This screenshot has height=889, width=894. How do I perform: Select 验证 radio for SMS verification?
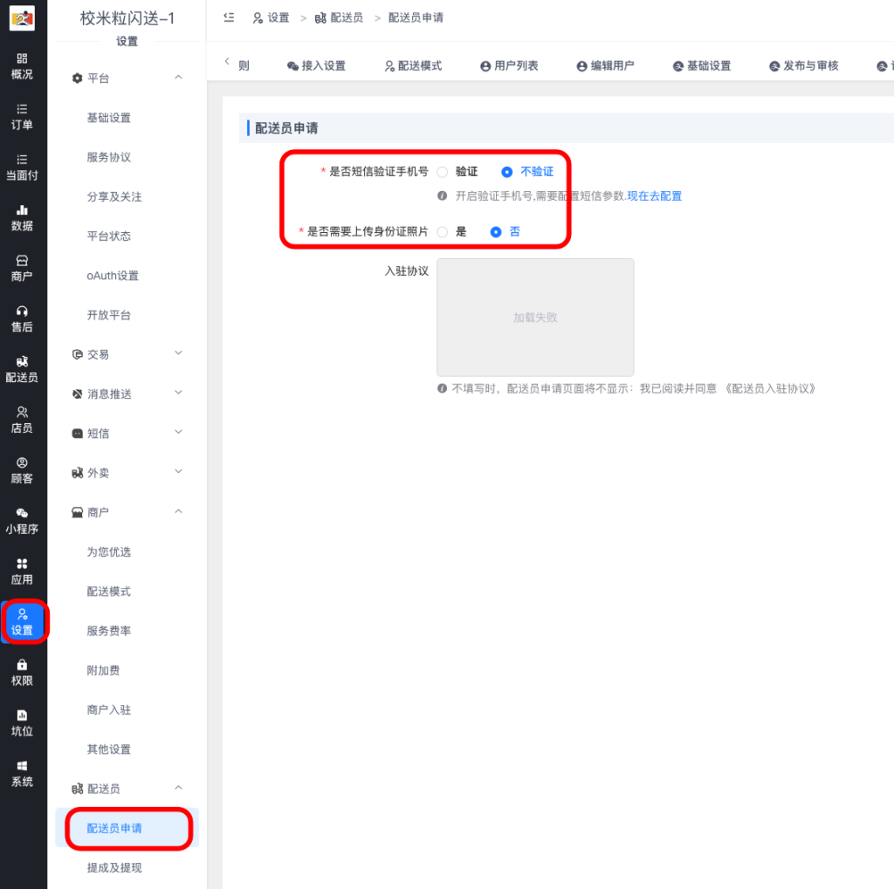(x=443, y=172)
